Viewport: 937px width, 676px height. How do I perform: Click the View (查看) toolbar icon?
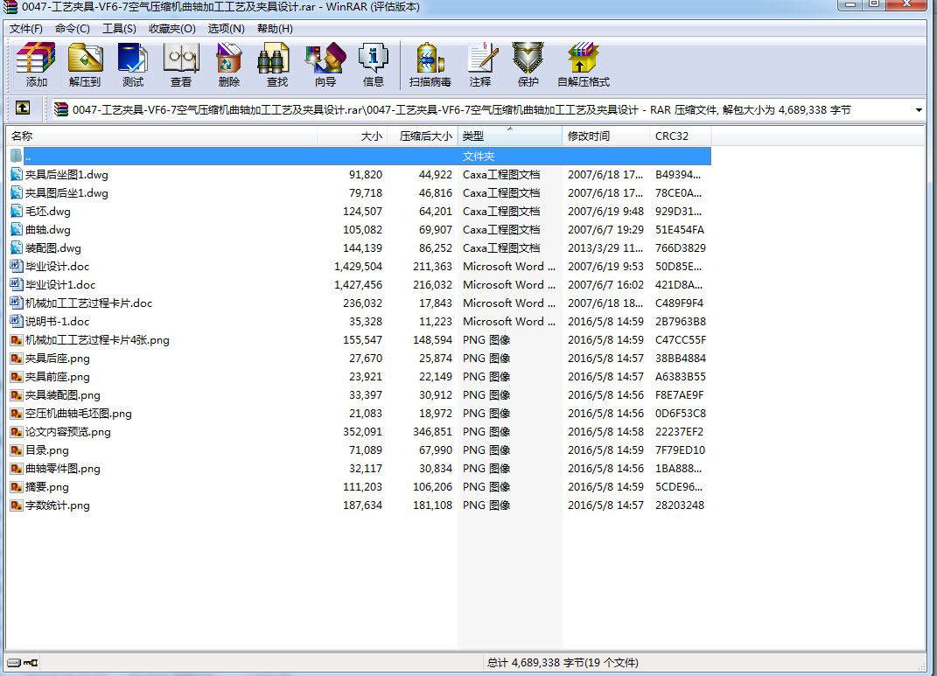[181, 65]
